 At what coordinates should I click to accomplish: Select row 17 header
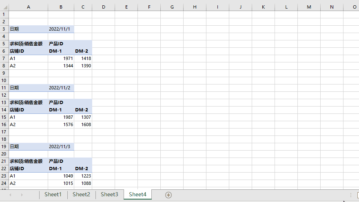pos(4,132)
